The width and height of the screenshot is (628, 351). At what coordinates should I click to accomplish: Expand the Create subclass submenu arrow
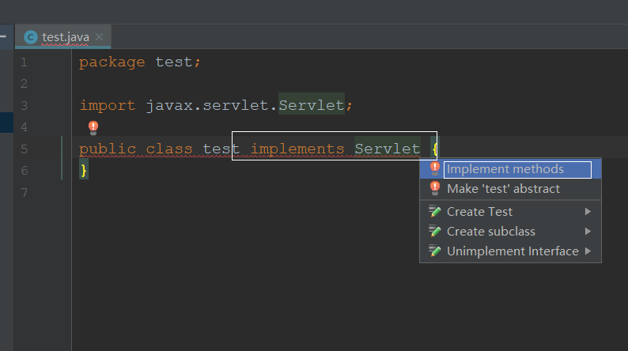click(588, 232)
